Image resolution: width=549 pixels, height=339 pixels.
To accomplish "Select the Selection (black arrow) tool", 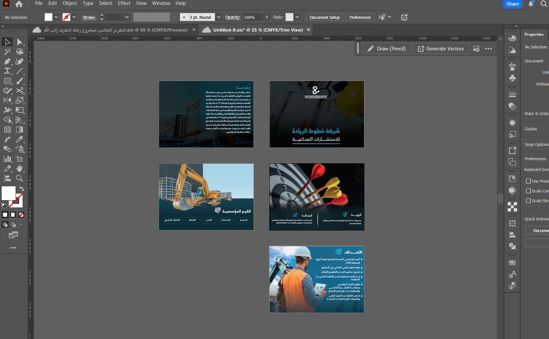I will pos(7,42).
